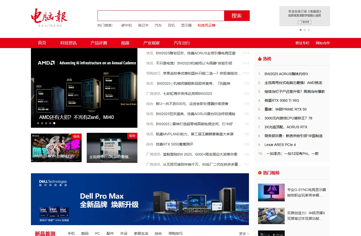Open news 七彩虹携手英伟达亮相BW2025
This screenshot has width=361, height=236.
click(x=188, y=94)
